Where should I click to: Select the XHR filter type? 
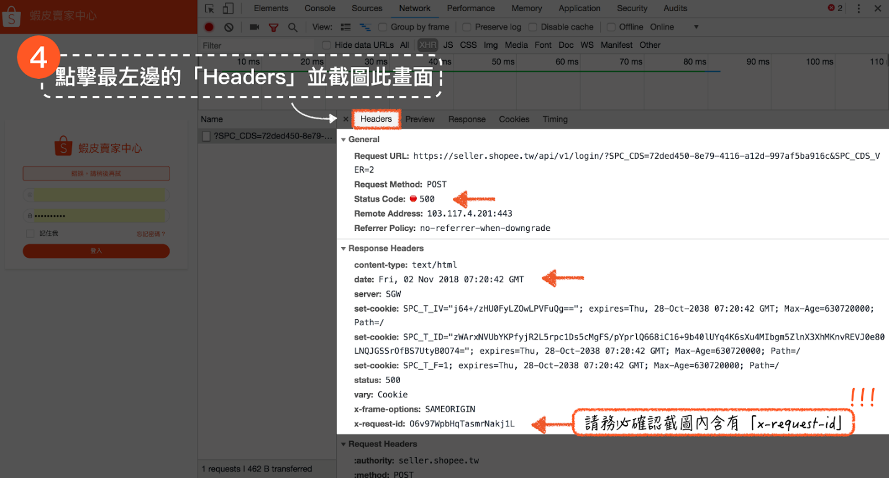[x=427, y=45]
